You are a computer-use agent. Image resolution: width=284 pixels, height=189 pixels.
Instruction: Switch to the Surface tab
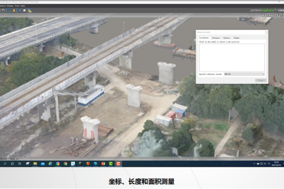227,37
